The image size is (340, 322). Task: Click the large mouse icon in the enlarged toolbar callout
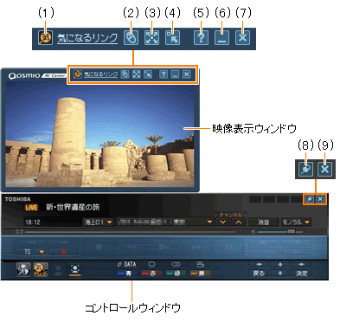(x=131, y=38)
